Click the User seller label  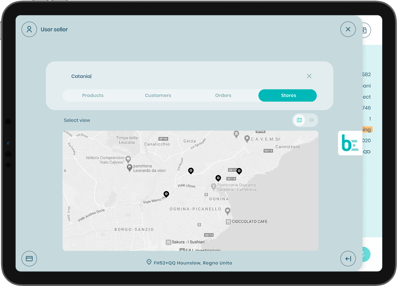click(54, 29)
